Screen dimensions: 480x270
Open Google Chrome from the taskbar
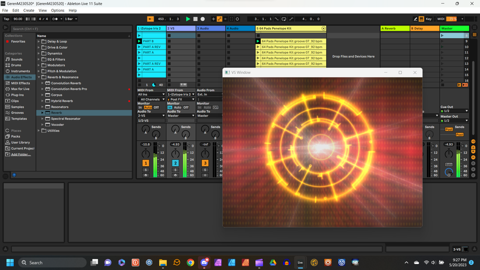(x=190, y=262)
